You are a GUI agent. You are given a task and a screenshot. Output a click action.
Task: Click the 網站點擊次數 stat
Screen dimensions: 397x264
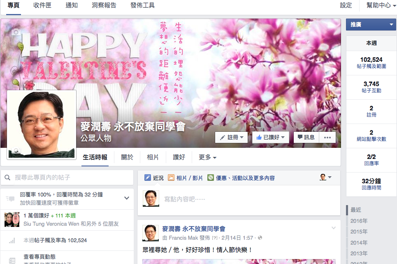coord(371,136)
